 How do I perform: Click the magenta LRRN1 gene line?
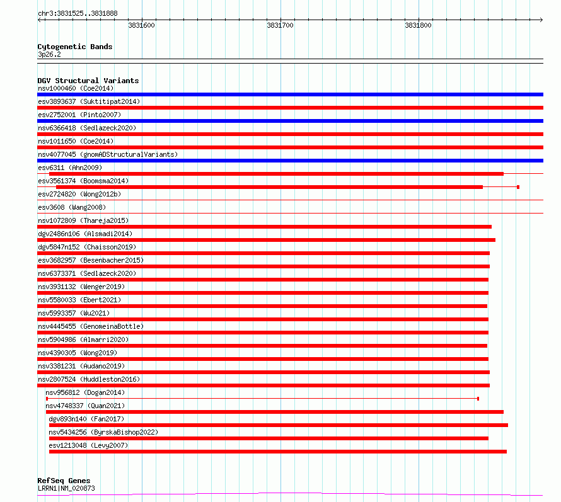coord(290,494)
